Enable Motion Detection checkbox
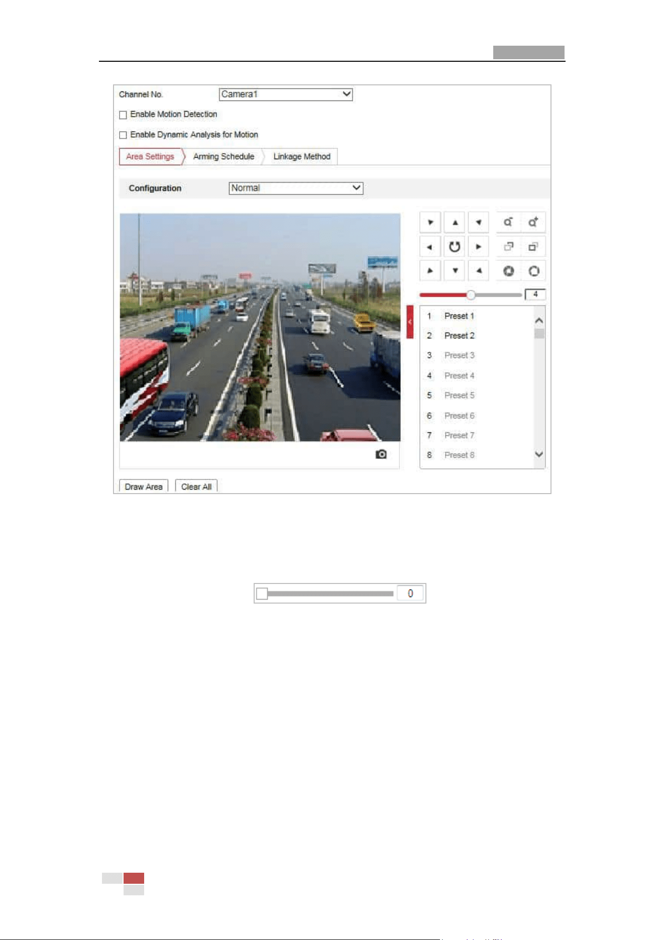The height and width of the screenshot is (940, 665). [123, 115]
